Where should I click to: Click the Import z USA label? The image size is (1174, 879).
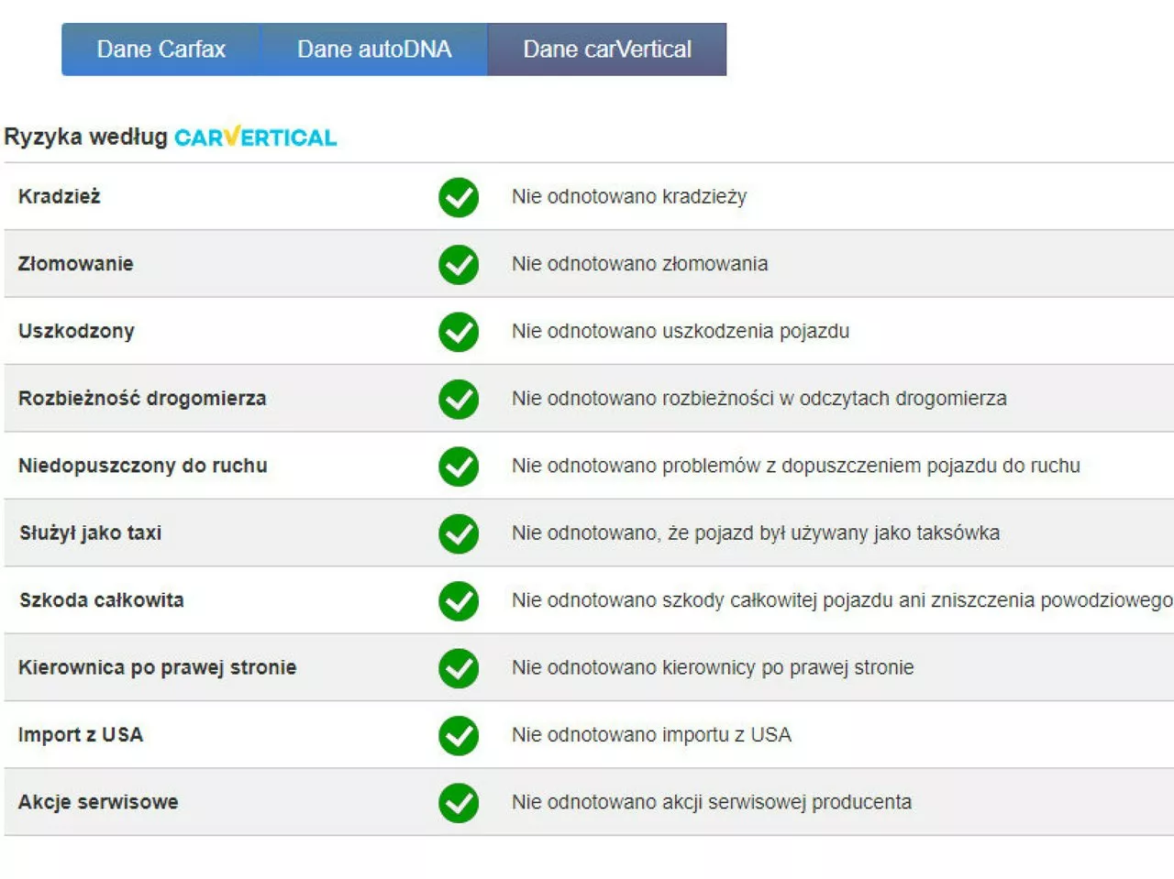click(81, 735)
